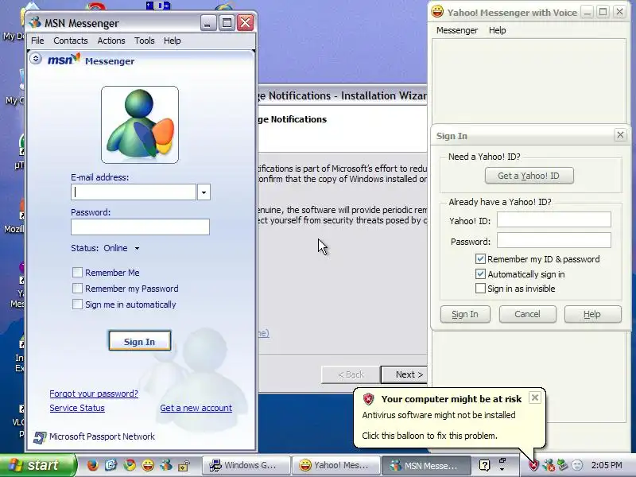Collapse the MSN header chevron button
The height and width of the screenshot is (477, 636).
(36, 58)
